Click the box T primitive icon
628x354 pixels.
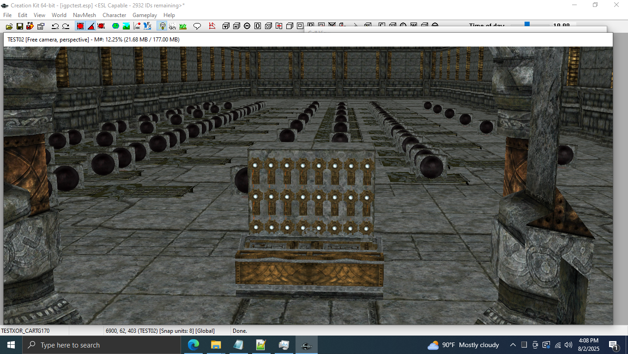click(226, 26)
